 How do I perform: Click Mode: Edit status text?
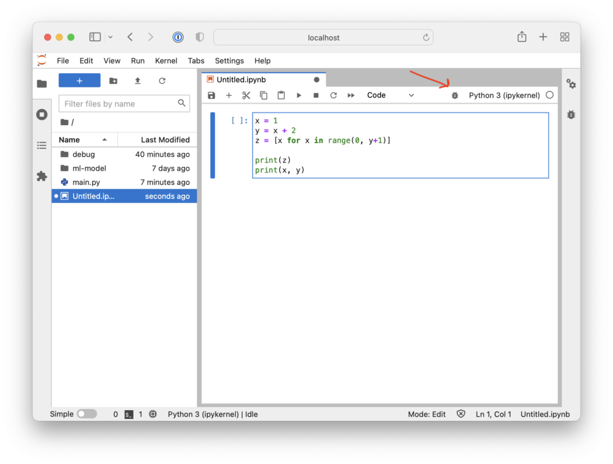pos(426,414)
